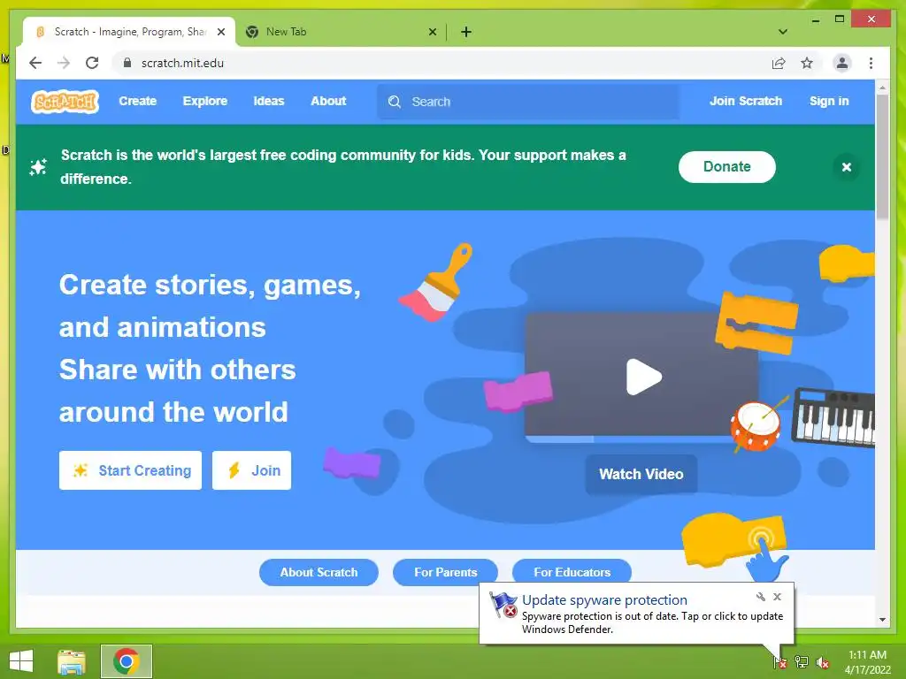
Task: Click the Scratch search field
Action: [528, 102]
